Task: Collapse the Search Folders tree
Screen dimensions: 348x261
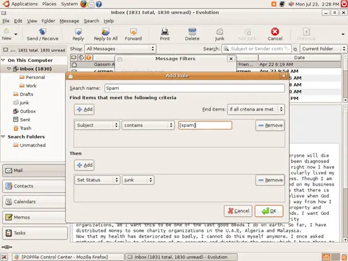Action: [x=3, y=137]
